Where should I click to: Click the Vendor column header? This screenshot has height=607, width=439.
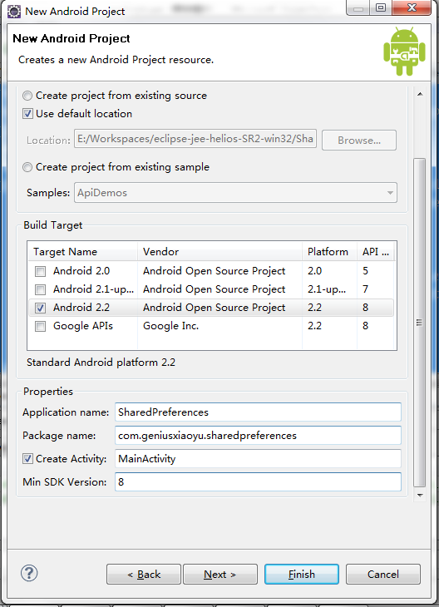pyautogui.click(x=219, y=252)
